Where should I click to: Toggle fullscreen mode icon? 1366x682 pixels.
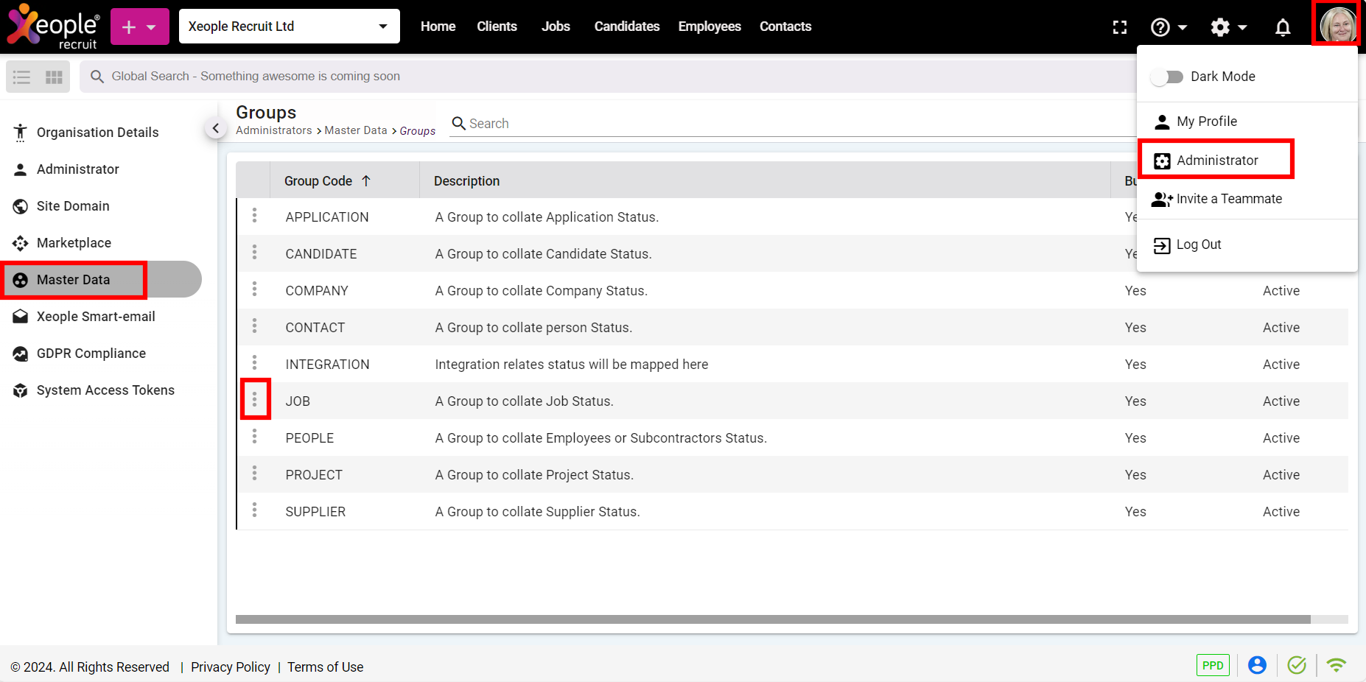pyautogui.click(x=1120, y=27)
